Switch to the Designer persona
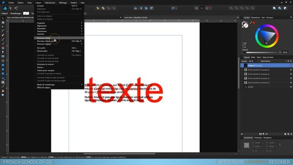The image size is (293, 165). coord(5,8)
